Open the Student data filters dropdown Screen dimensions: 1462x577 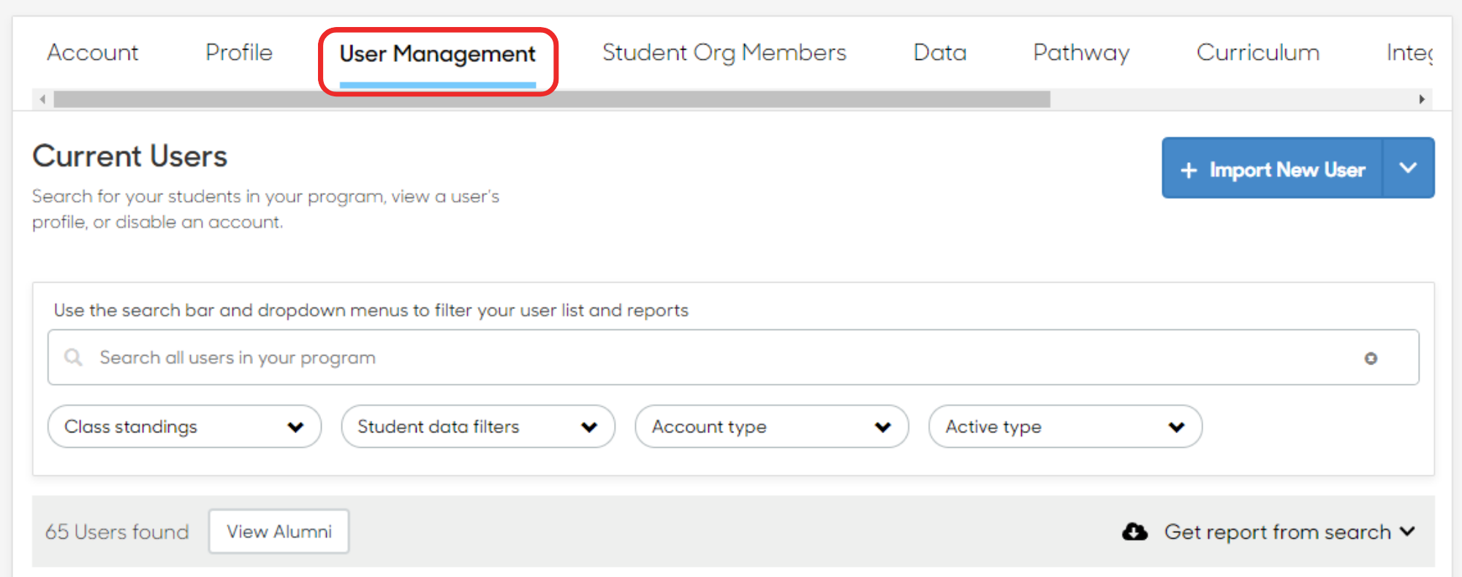478,427
